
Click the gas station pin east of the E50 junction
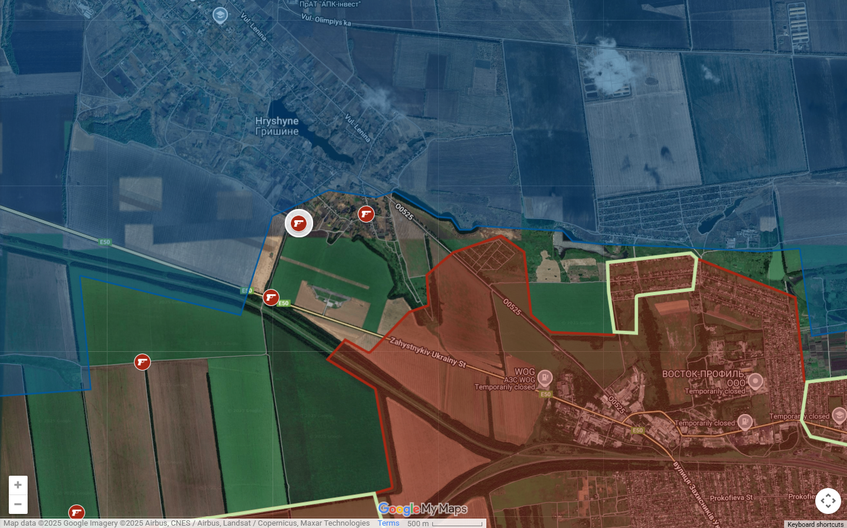[x=744, y=421]
